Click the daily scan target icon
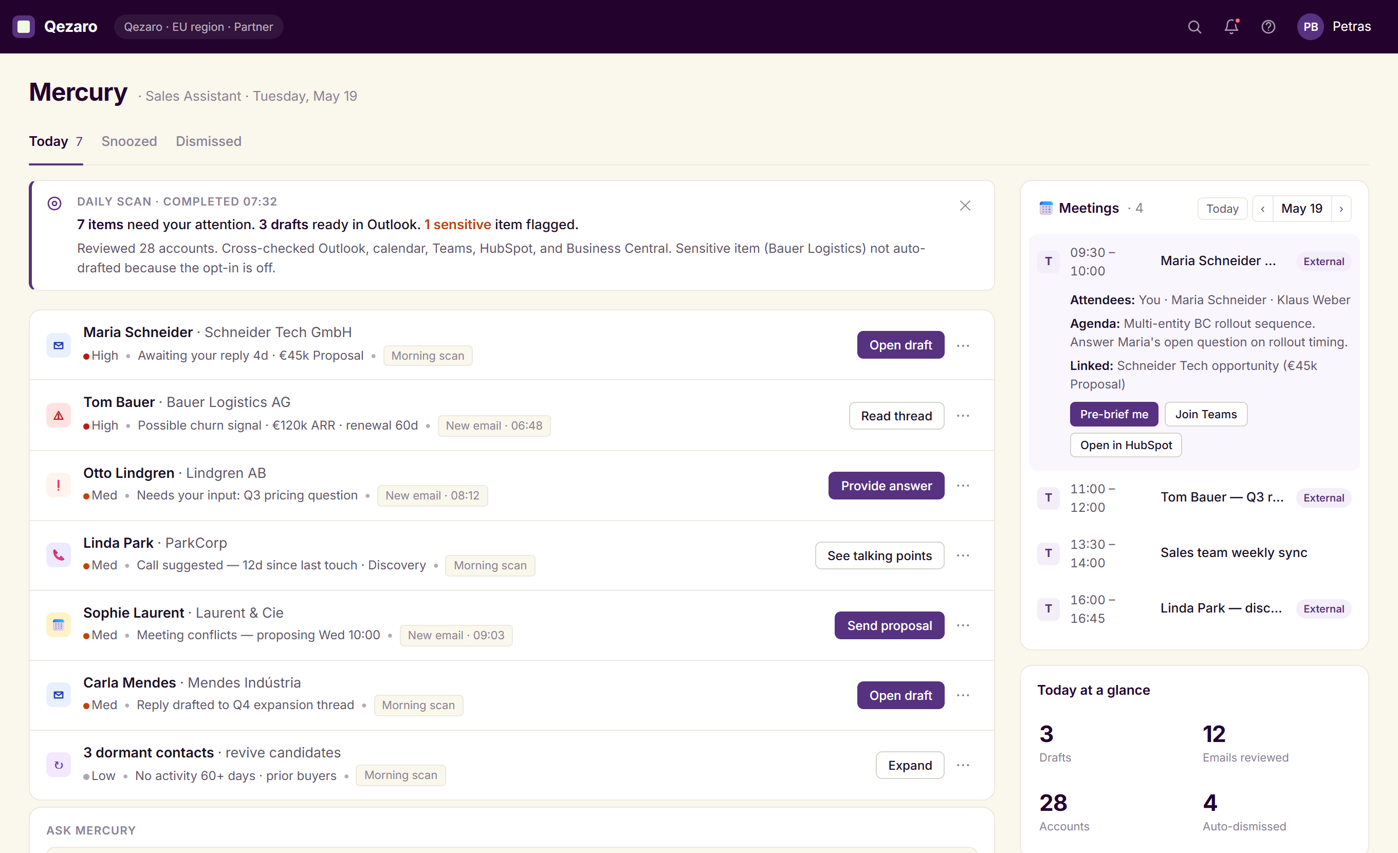This screenshot has height=853, width=1398. click(x=54, y=203)
